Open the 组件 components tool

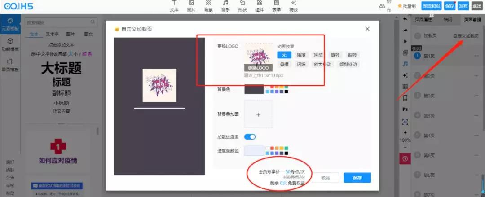pyautogui.click(x=260, y=6)
